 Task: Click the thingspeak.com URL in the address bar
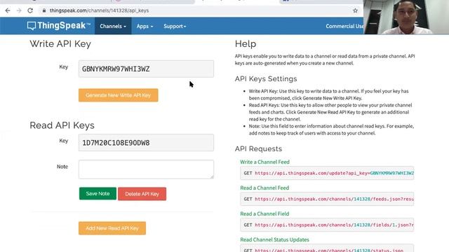(x=99, y=10)
